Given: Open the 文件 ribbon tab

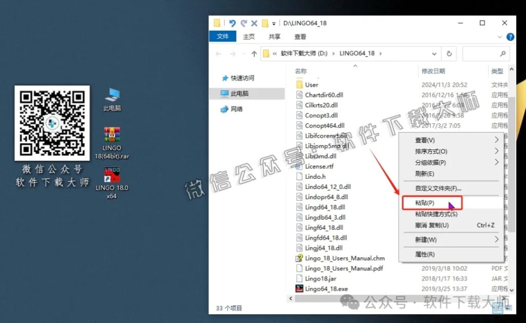Looking at the screenshot, I should 222,36.
